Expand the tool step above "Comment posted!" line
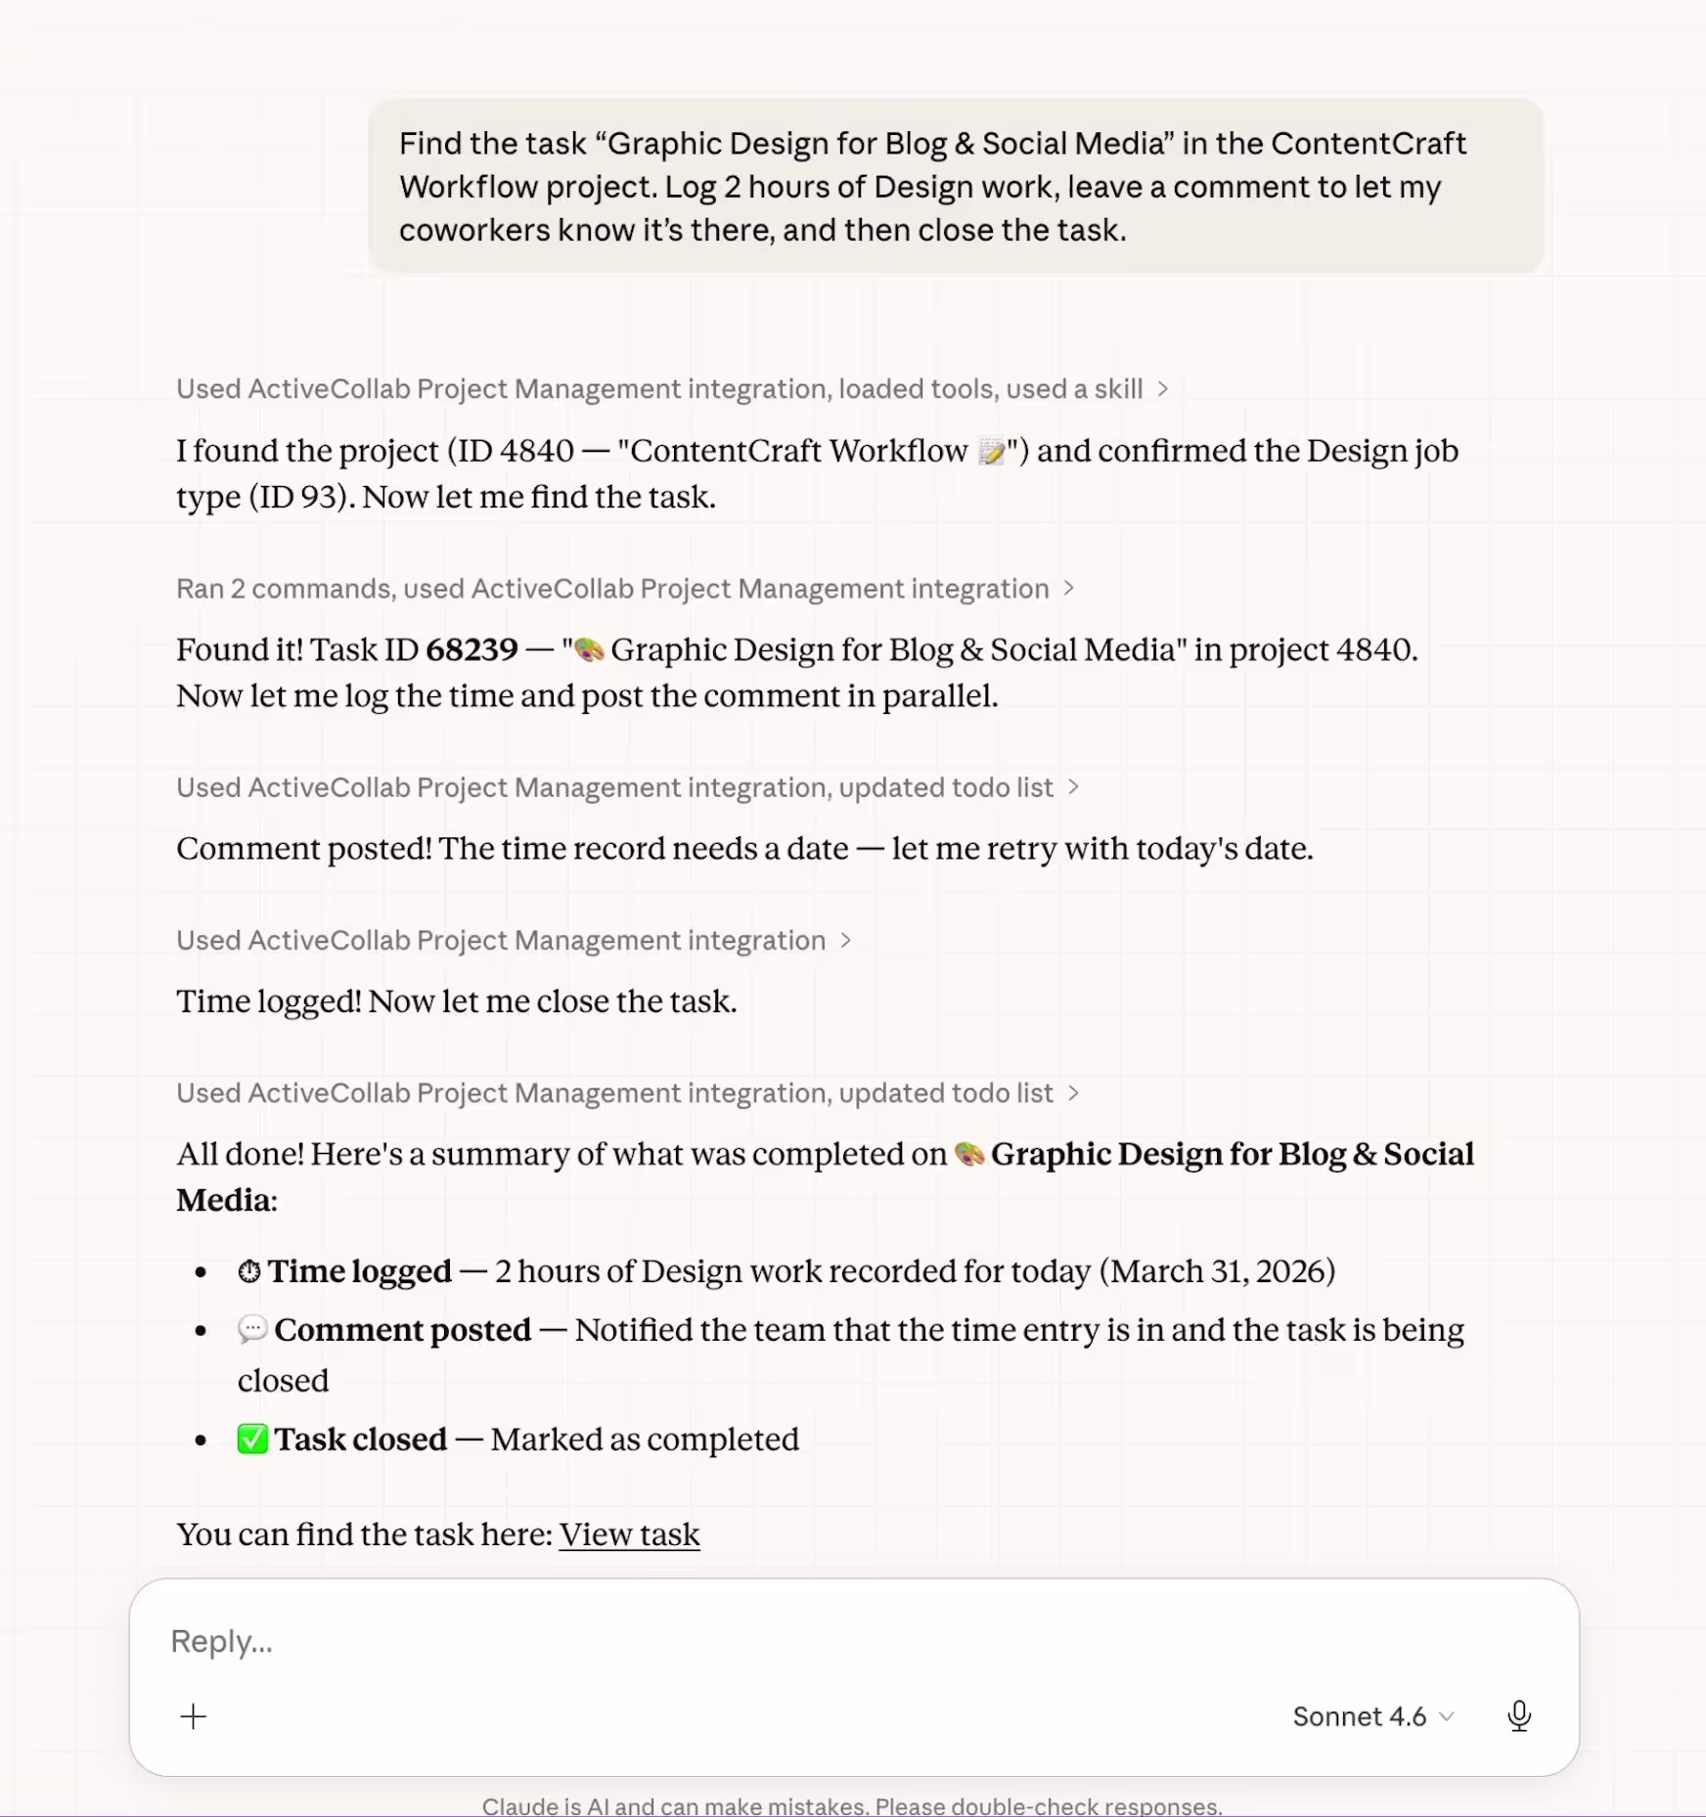The width and height of the screenshot is (1706, 1817). (627, 788)
